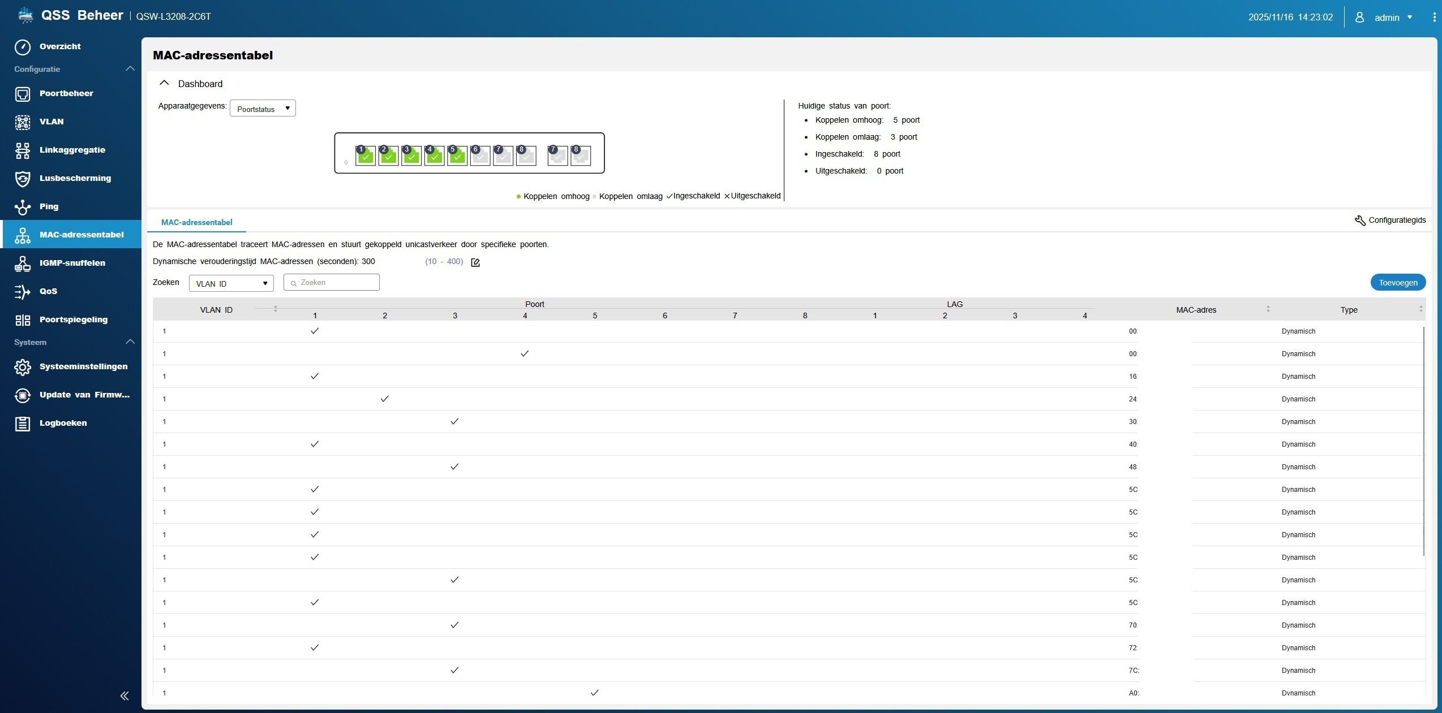The height and width of the screenshot is (713, 1442).
Task: Open the Ping tool icon
Action: click(x=23, y=207)
